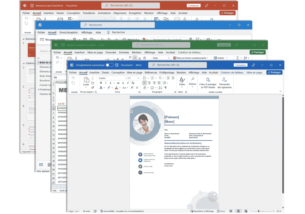
Task: Click zoom in plus in Word status bar
Action: point(273,211)
